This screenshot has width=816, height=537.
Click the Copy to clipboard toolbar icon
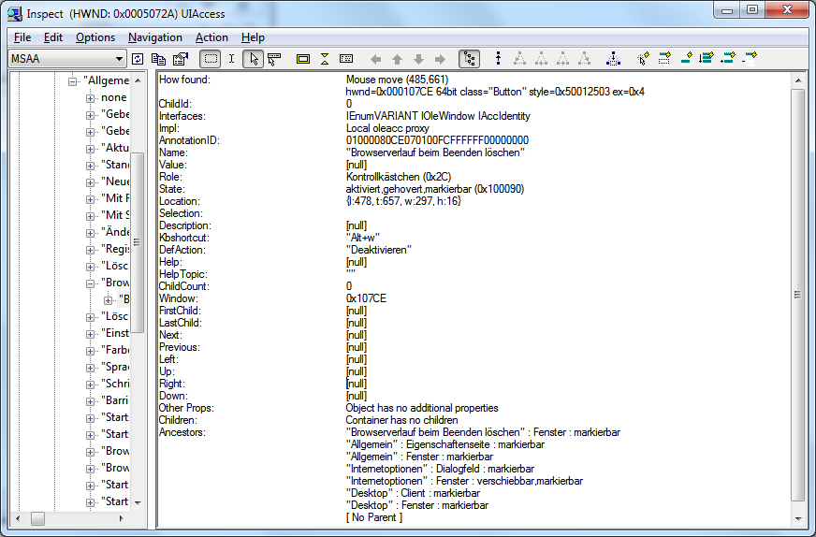158,59
